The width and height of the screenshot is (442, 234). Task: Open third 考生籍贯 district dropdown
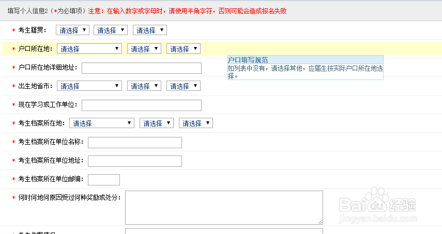click(150, 30)
